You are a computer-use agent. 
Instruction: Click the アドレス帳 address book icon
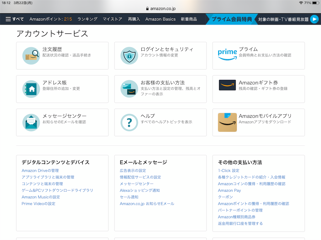31,89
